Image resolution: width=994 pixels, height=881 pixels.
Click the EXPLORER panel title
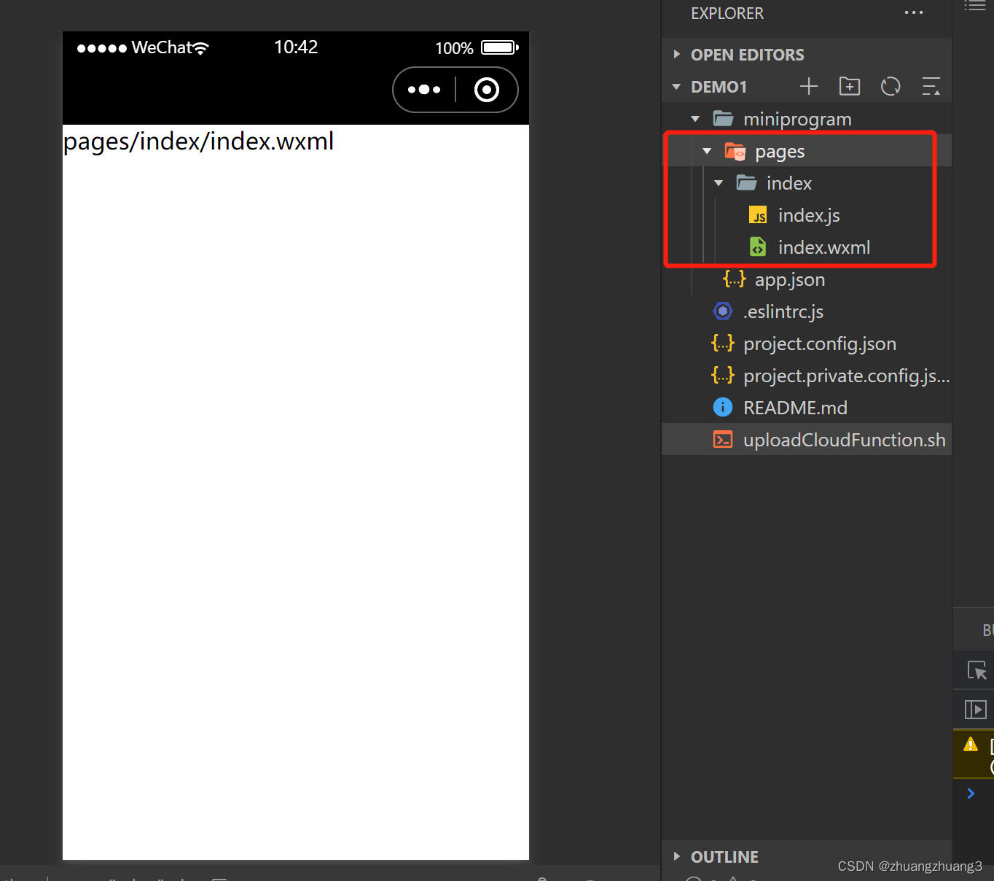(727, 13)
